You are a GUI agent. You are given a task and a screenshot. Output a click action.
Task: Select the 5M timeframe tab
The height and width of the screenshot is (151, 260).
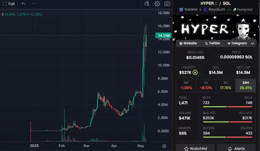[x=186, y=85]
